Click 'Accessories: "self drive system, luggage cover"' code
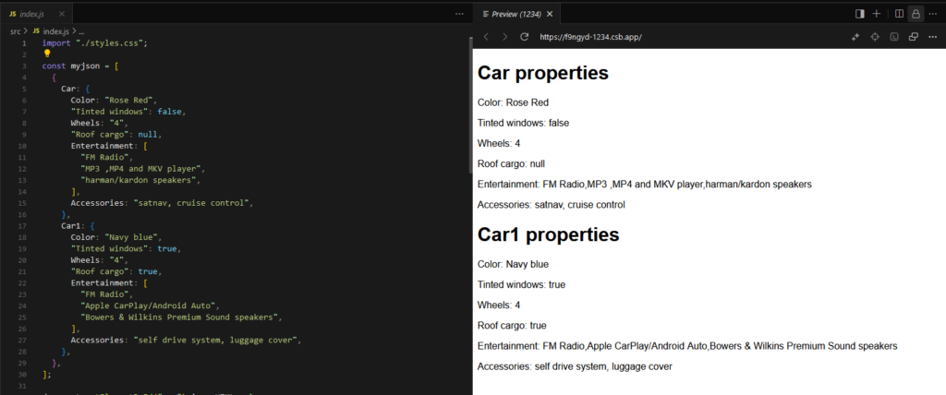This screenshot has height=395, width=946. tap(187, 340)
